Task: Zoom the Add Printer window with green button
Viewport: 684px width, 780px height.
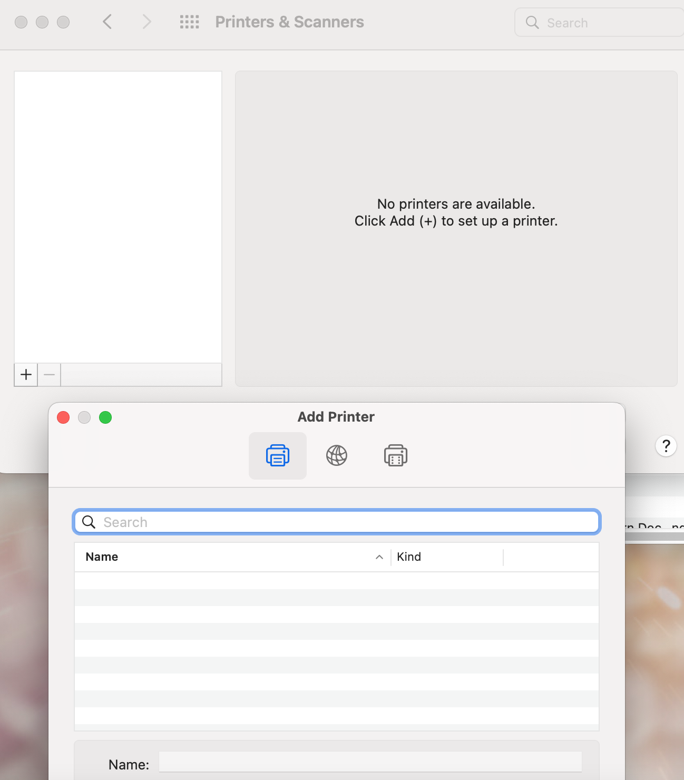Action: pyautogui.click(x=105, y=417)
